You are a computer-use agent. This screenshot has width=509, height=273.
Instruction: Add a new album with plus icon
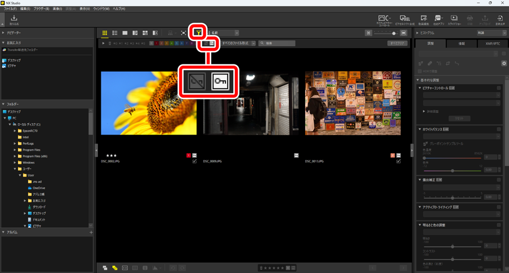91,232
